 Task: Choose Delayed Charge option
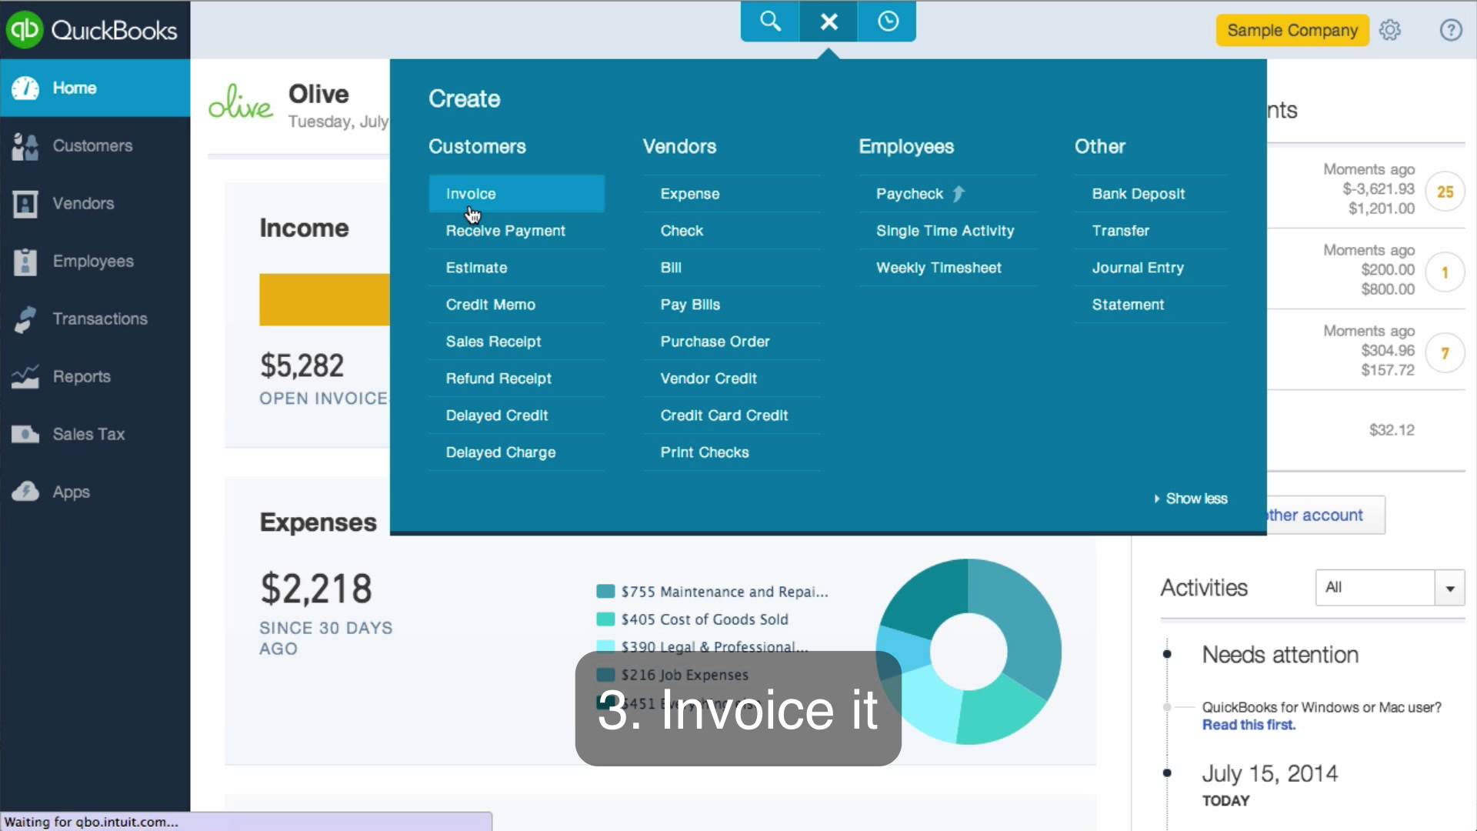(x=516, y=452)
